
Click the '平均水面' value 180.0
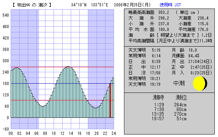(x=164, y=30)
